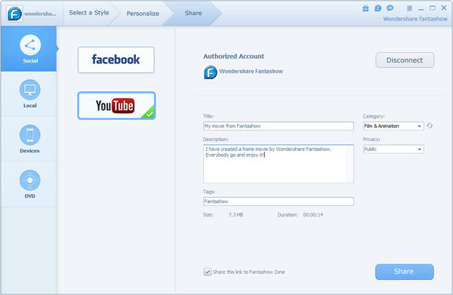Screen dimensions: 453x295
Task: Choose the YouTube sharing option
Action: click(116, 106)
